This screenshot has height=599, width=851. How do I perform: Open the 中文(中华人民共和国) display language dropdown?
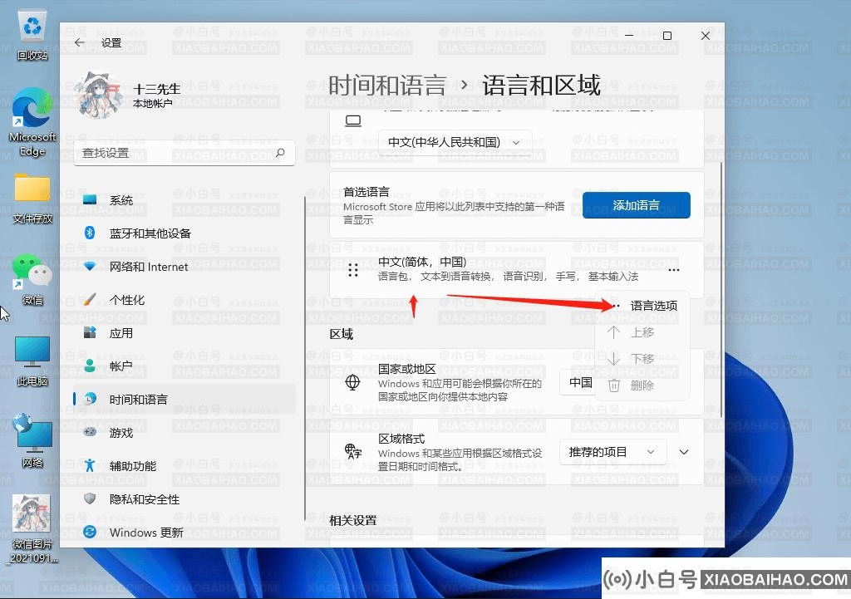click(455, 142)
